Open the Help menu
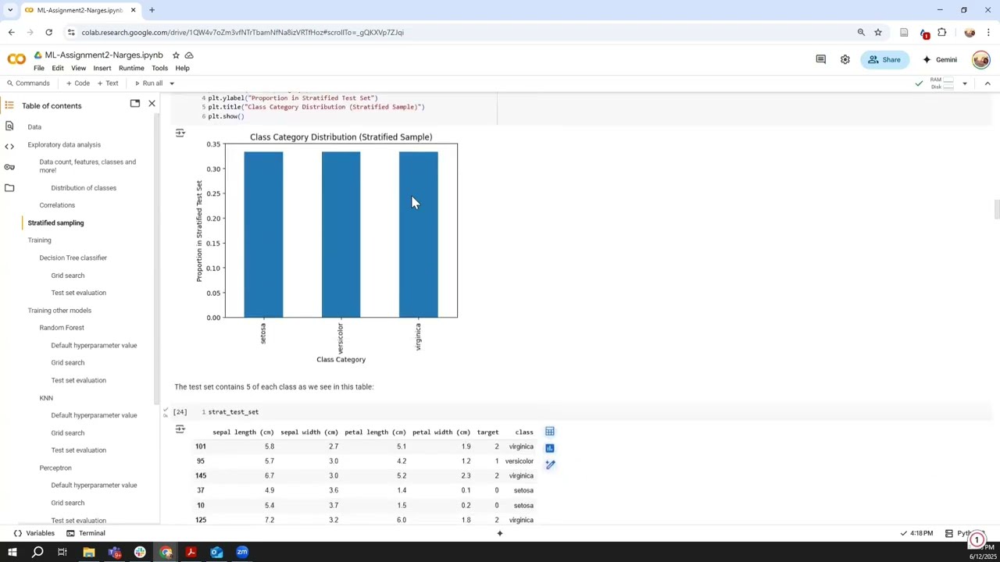 (182, 68)
